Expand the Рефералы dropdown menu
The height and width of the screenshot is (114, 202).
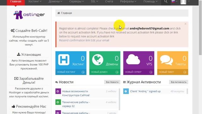tap(128, 2)
